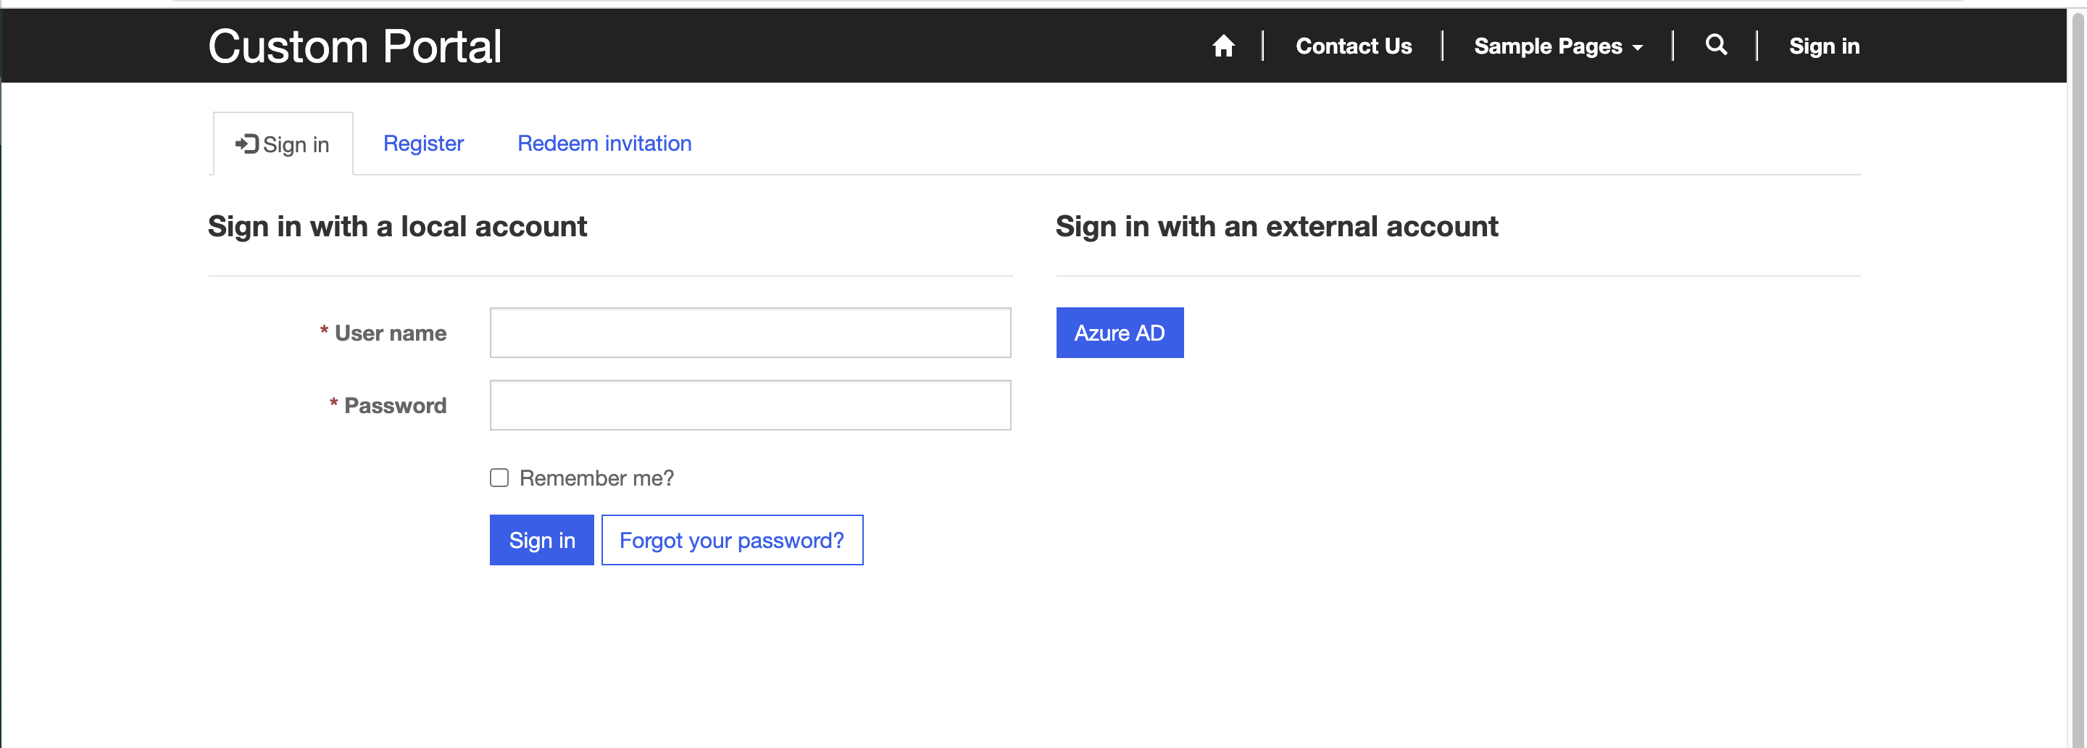
Task: Click the Custom Portal site title
Action: (x=355, y=46)
